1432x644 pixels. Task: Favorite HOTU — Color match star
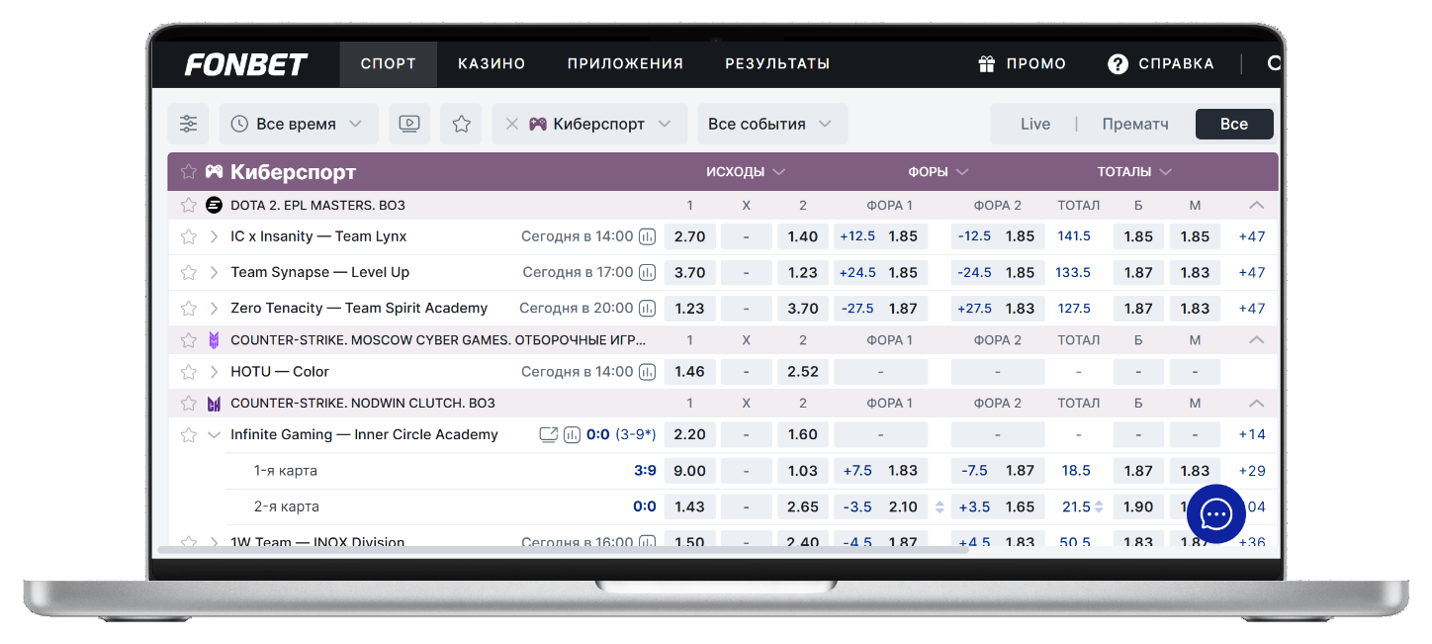click(188, 372)
